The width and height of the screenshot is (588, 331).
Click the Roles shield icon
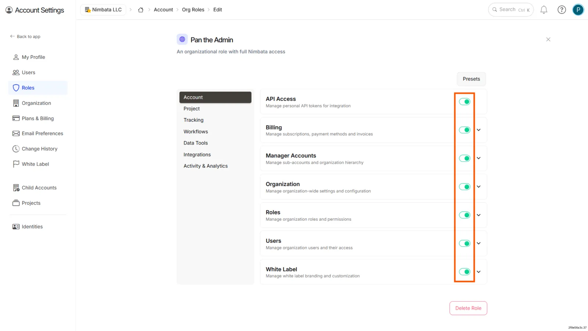[x=16, y=88]
